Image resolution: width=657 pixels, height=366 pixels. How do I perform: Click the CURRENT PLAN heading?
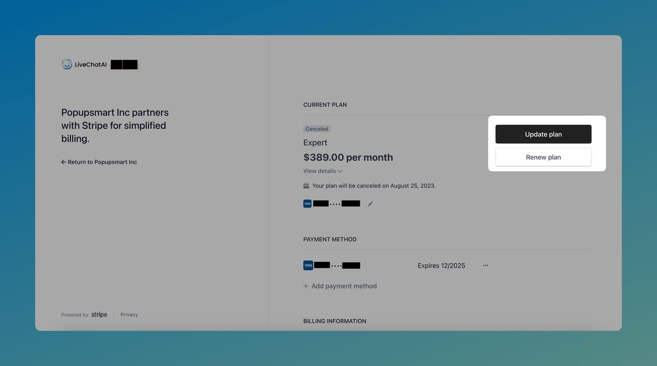click(x=325, y=105)
